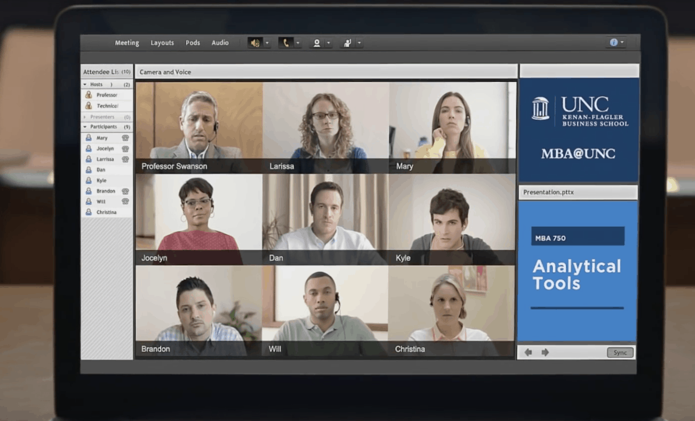Start webcam using the camera icon
Viewport: 695px width, 421px height.
click(x=317, y=43)
